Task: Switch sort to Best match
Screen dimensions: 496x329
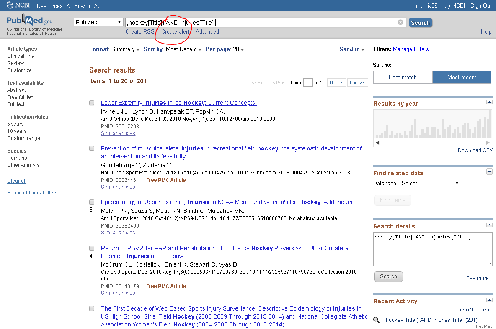Action: pos(403,77)
